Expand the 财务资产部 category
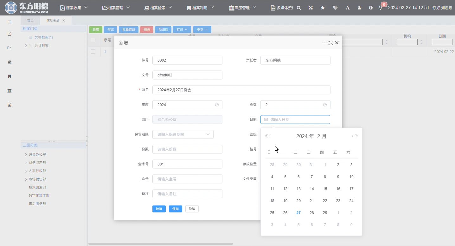455x246 pixels. 26,163
